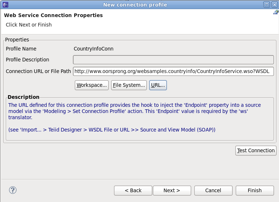The width and height of the screenshot is (279, 202).
Task: Click the 'Profile Description' label
Action: (x=28, y=60)
